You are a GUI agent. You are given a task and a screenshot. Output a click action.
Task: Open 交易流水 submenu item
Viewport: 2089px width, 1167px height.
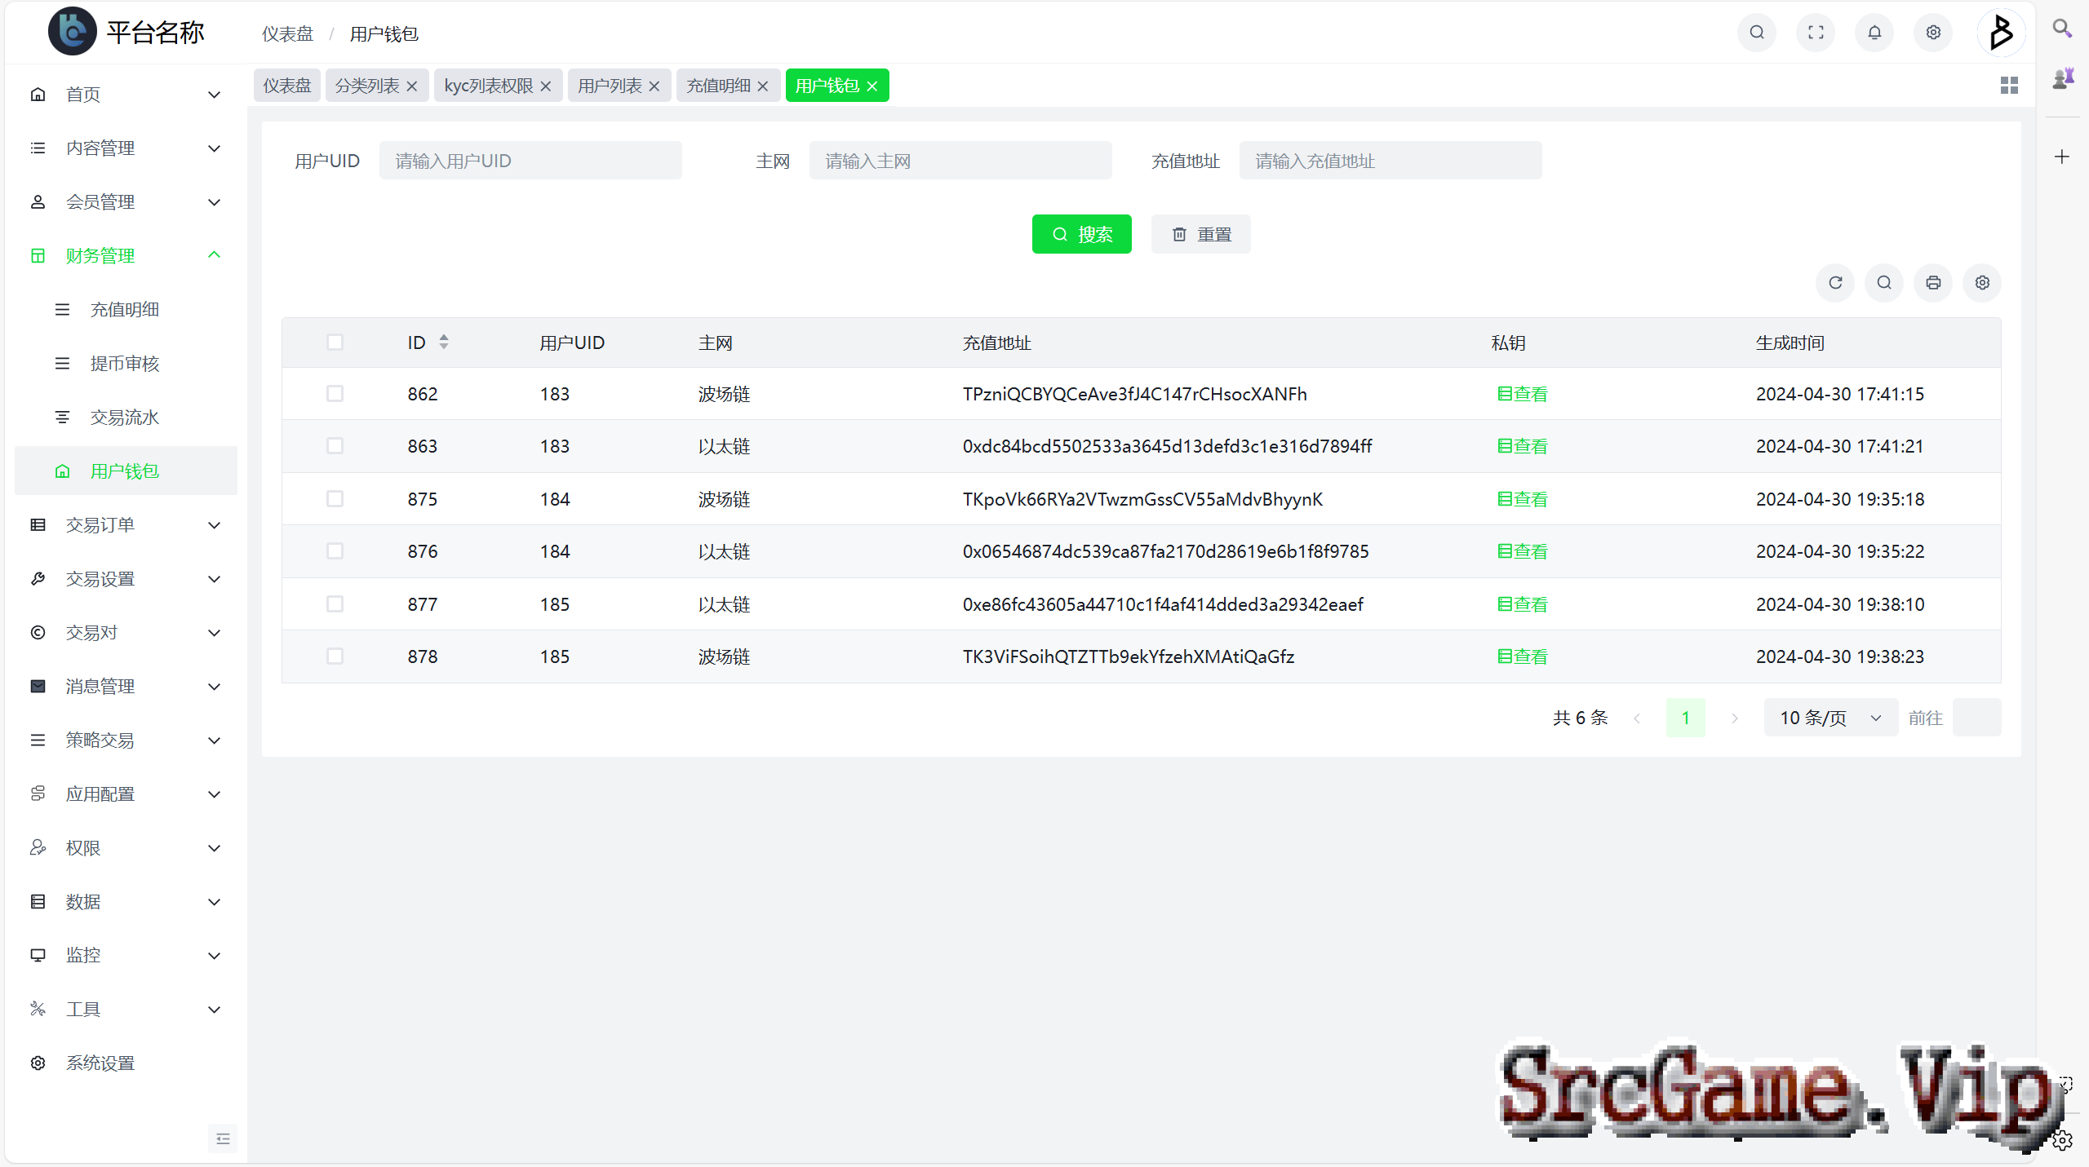pos(126,418)
